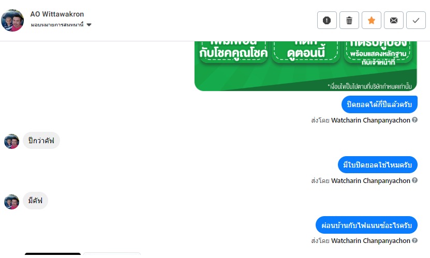Screen dimensions: 430x258
Task: Click the มีคัฟ received message bubble
Action: tap(36, 201)
